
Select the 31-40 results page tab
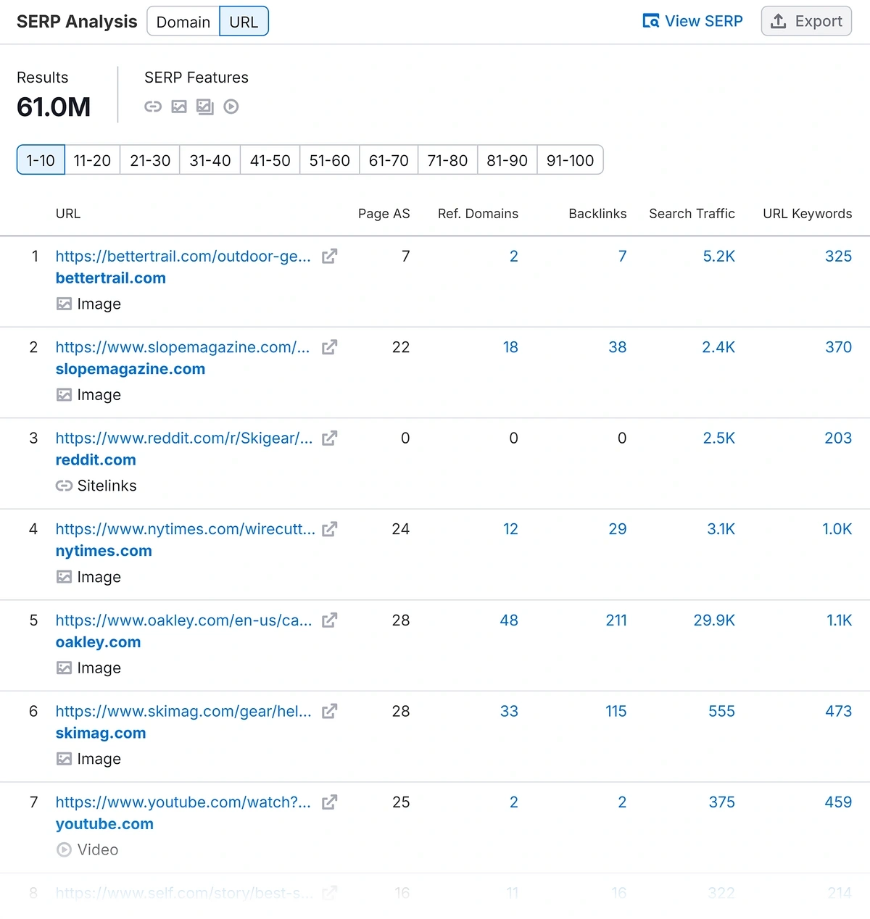[210, 160]
